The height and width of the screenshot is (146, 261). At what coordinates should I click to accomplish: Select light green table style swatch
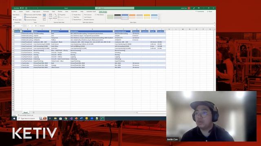(x=110, y=17)
